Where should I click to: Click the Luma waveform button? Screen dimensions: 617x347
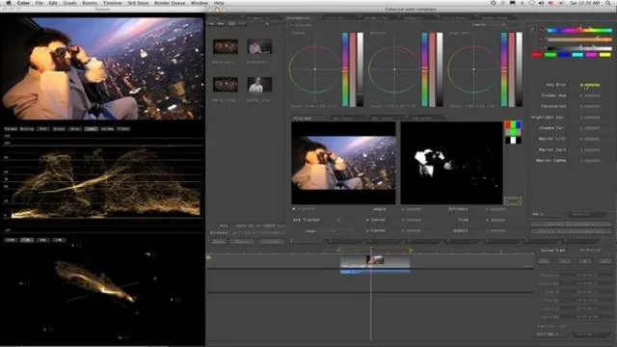[x=91, y=129]
